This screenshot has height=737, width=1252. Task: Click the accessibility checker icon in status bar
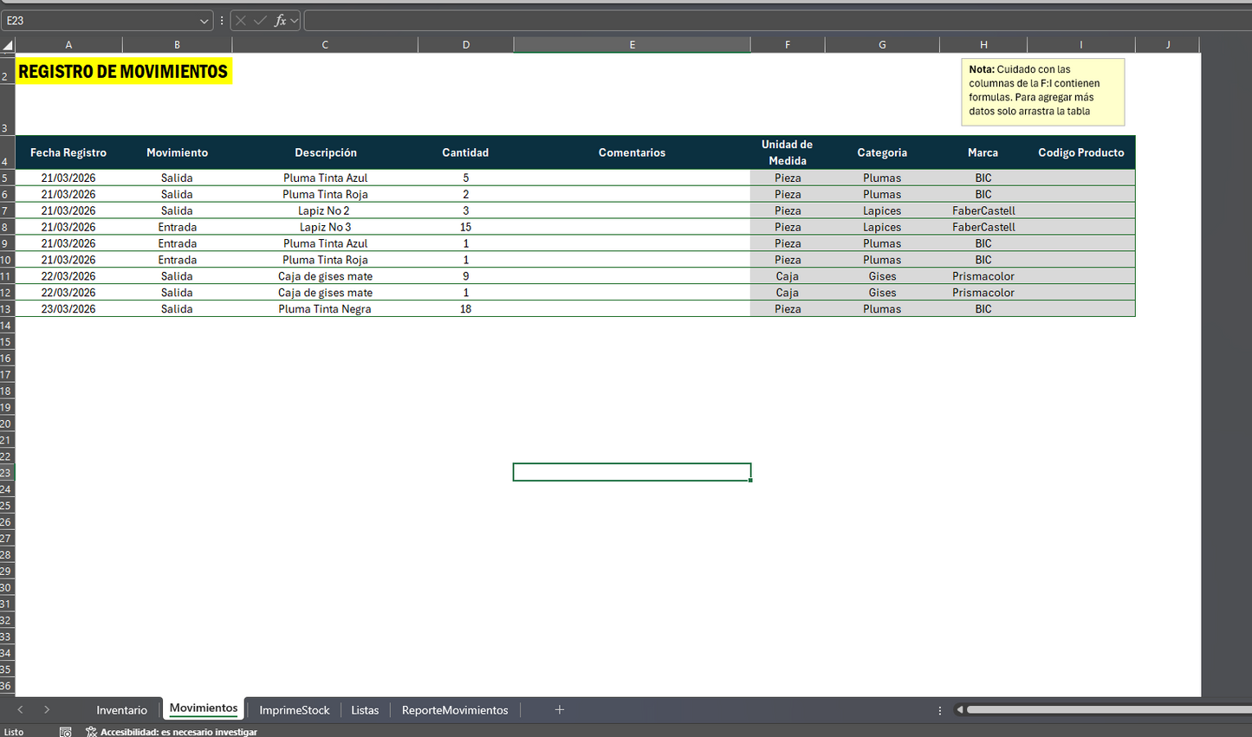(x=91, y=732)
